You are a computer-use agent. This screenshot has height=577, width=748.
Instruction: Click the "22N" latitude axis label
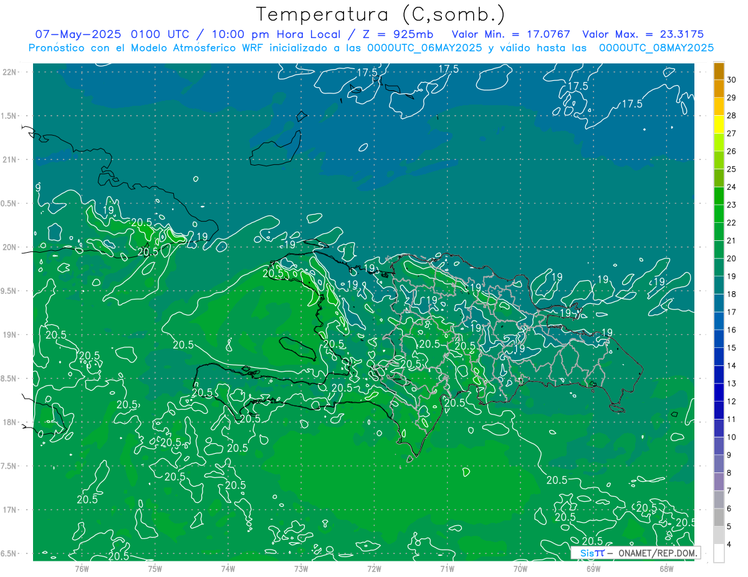[x=10, y=72]
